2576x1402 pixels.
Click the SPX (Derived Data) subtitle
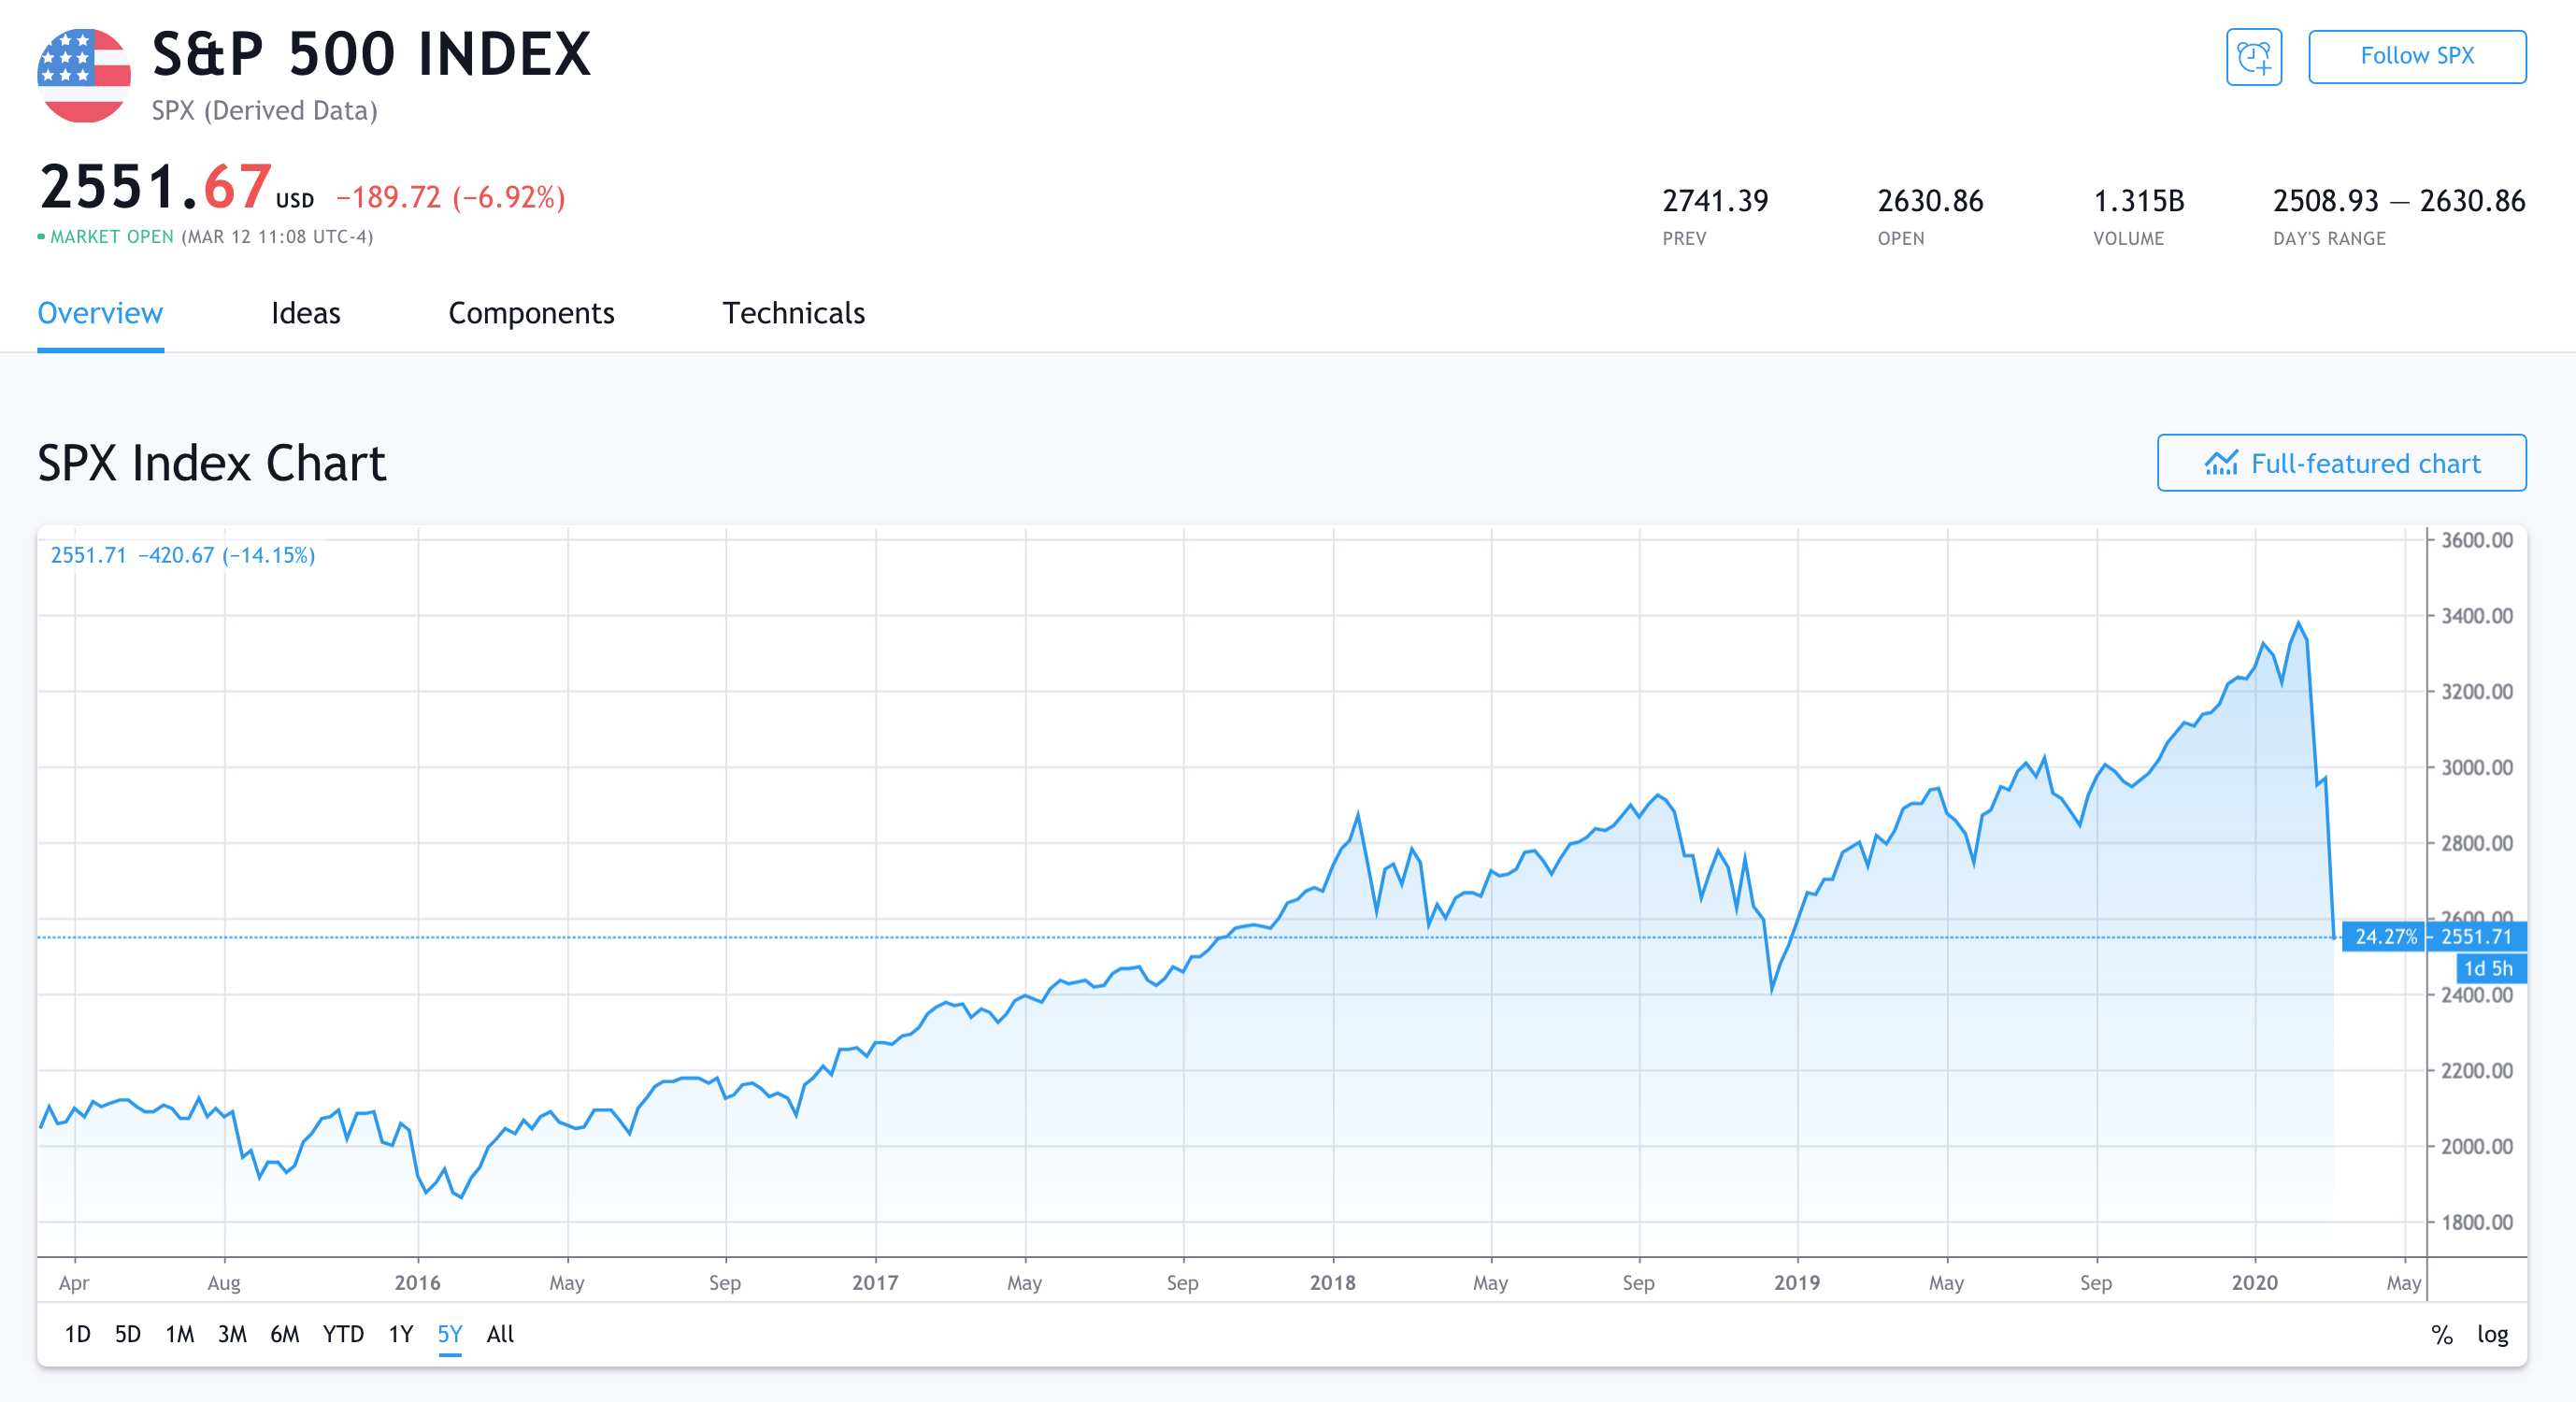tap(264, 110)
